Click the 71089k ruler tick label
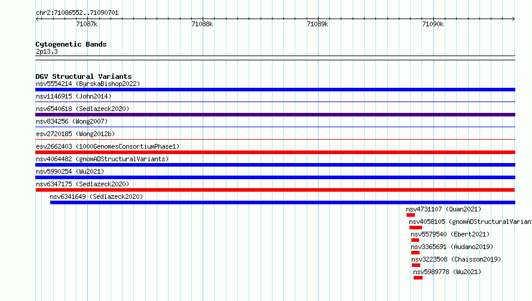Viewport: 532px width, 301px height. click(x=317, y=24)
